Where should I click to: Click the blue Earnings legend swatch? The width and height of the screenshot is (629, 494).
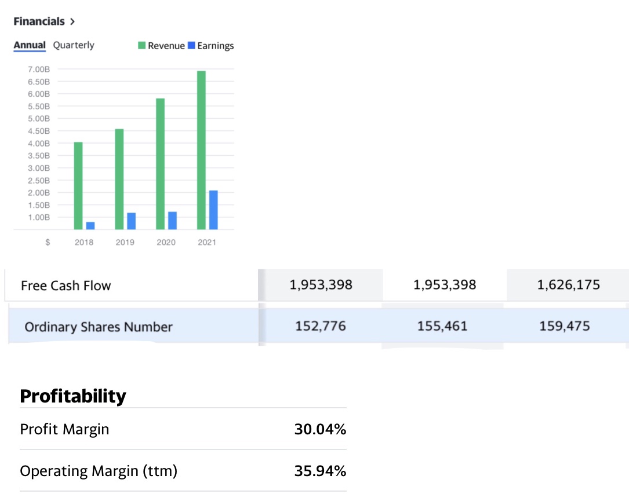(192, 46)
